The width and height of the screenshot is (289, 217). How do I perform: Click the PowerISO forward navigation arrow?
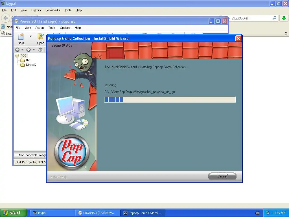[x=29, y=50]
